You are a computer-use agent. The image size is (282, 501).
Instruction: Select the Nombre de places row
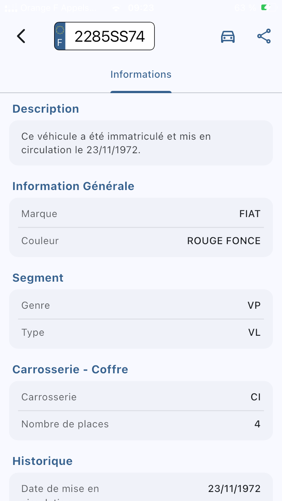(141, 424)
